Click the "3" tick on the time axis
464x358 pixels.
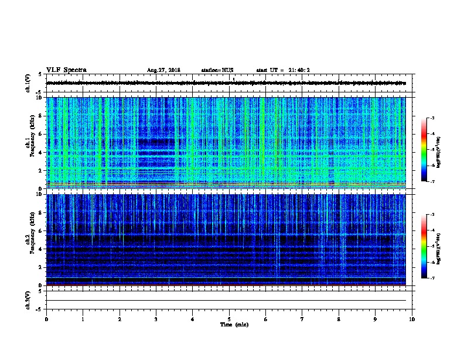click(x=156, y=319)
